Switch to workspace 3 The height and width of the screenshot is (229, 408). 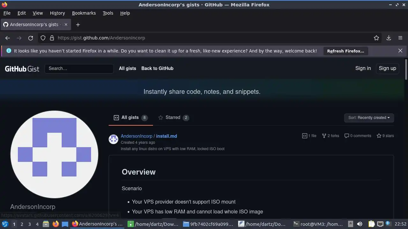coord(29,224)
